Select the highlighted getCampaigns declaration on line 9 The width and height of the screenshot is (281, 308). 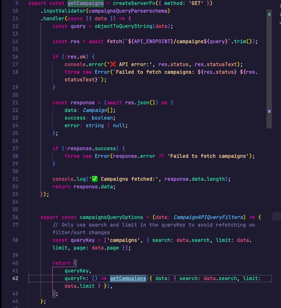[x=86, y=3]
